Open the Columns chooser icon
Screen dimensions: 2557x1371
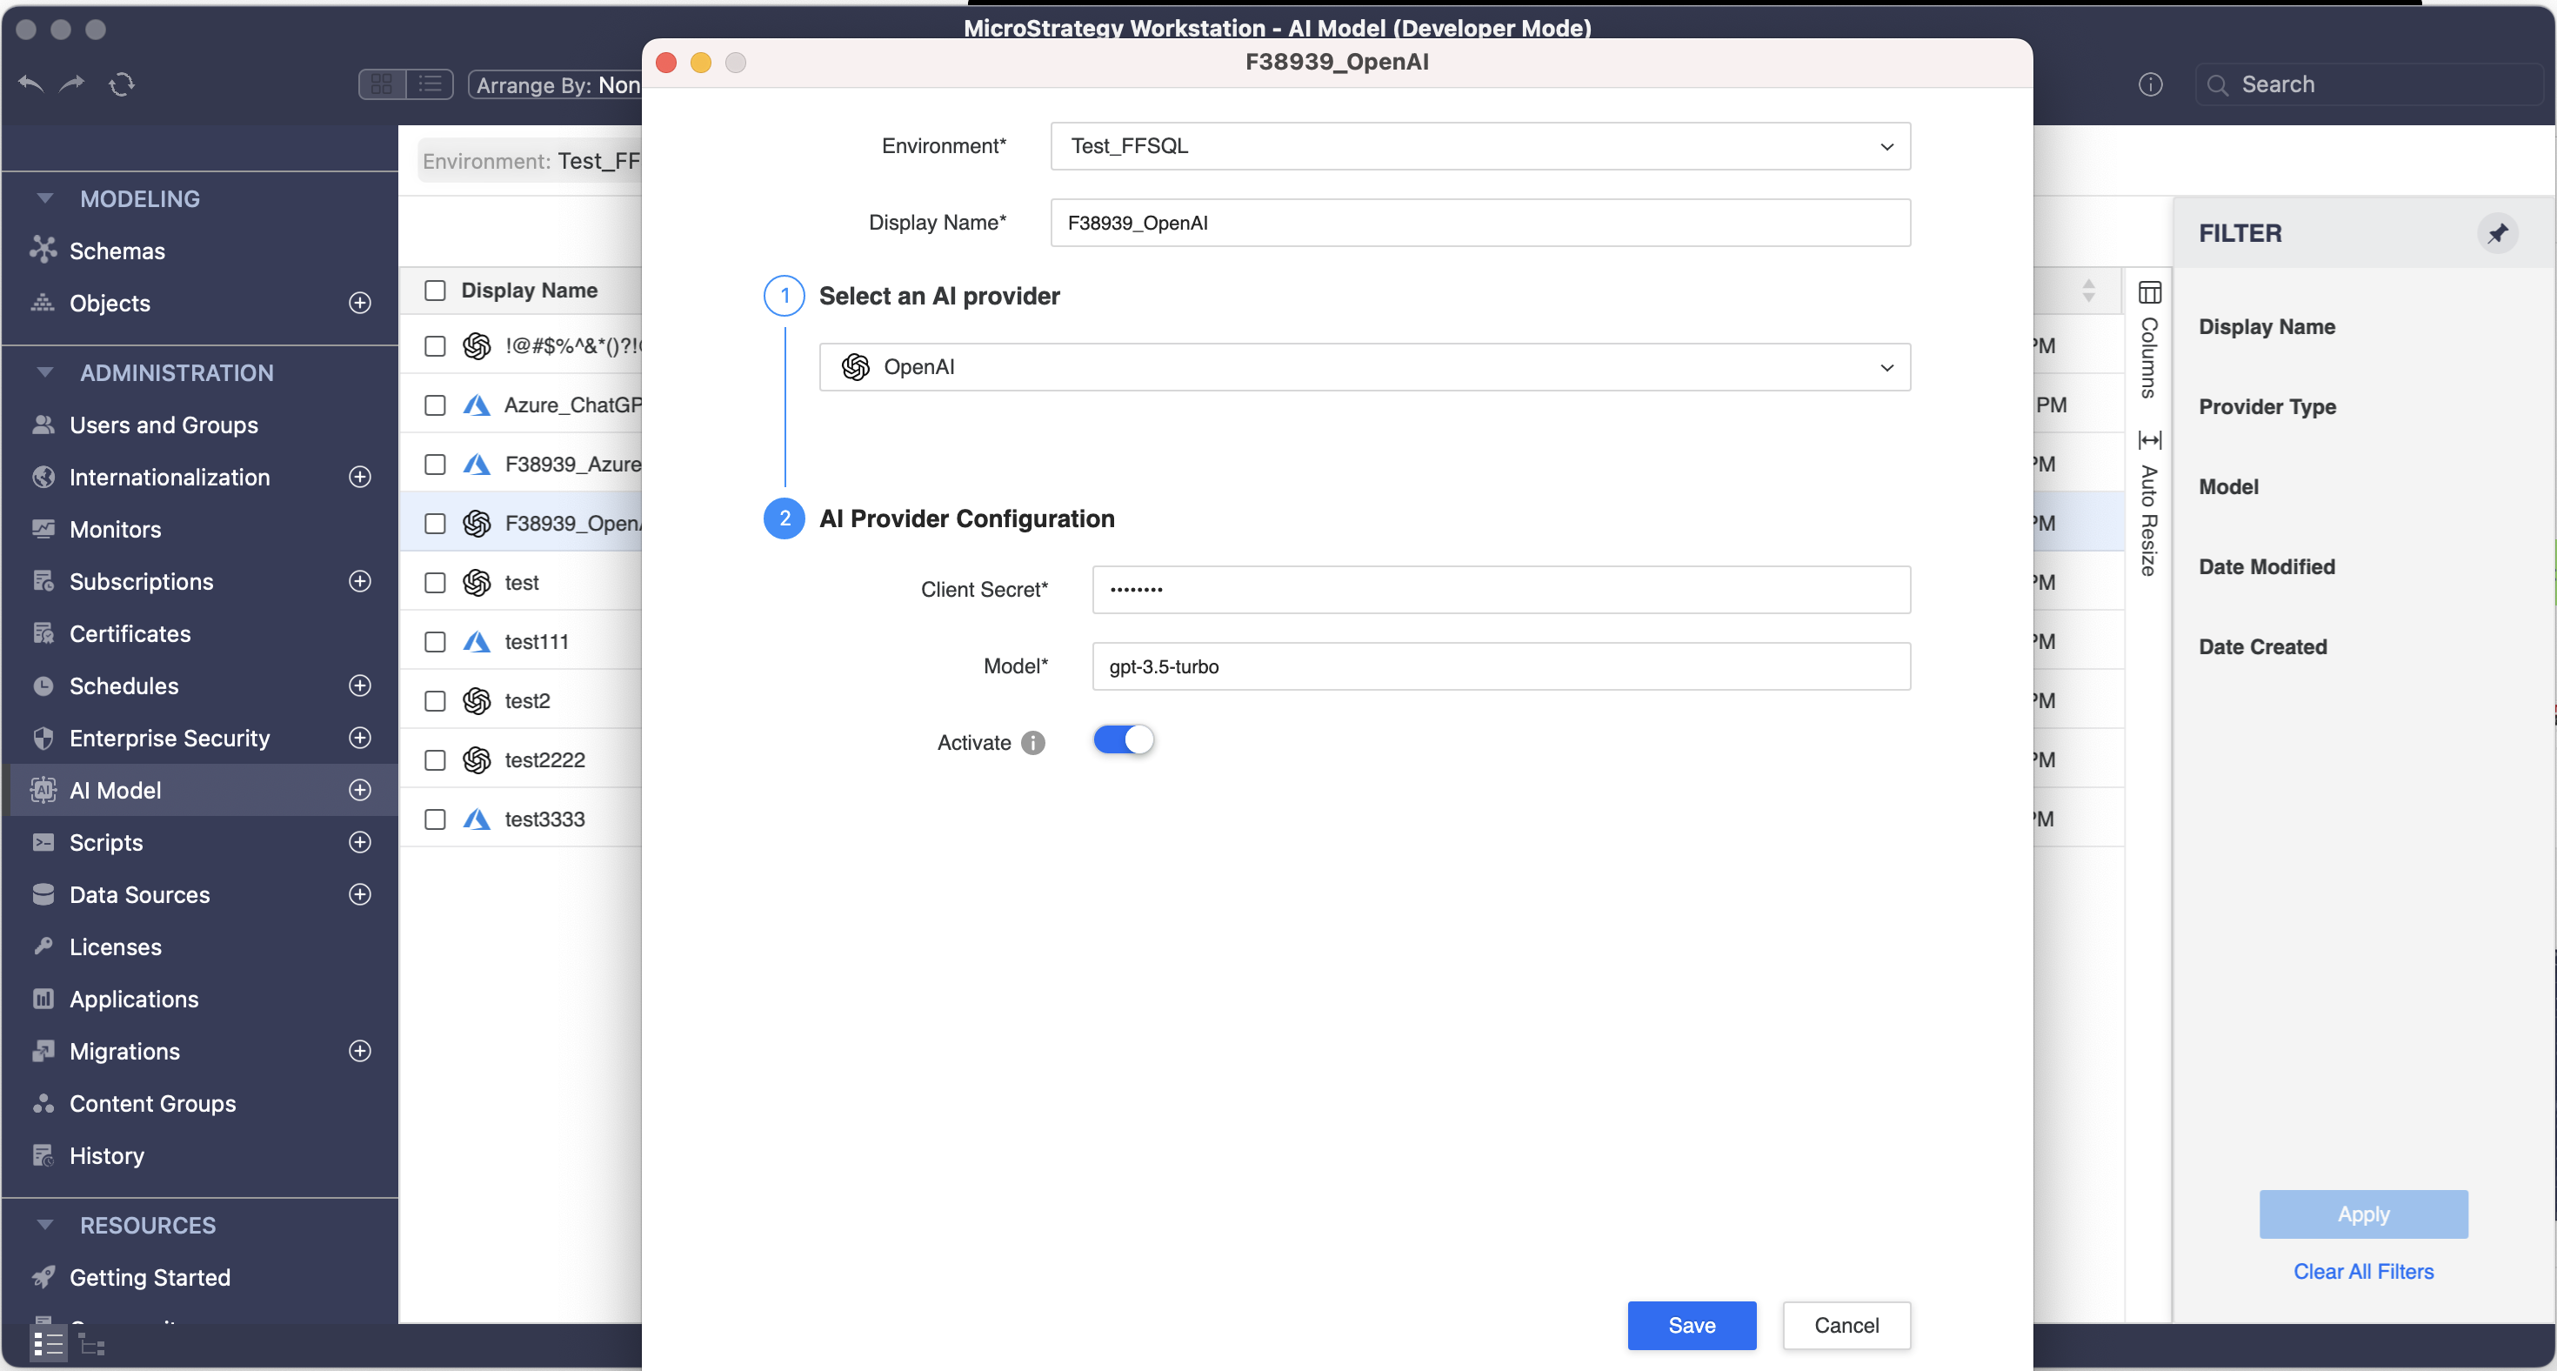(x=2149, y=293)
